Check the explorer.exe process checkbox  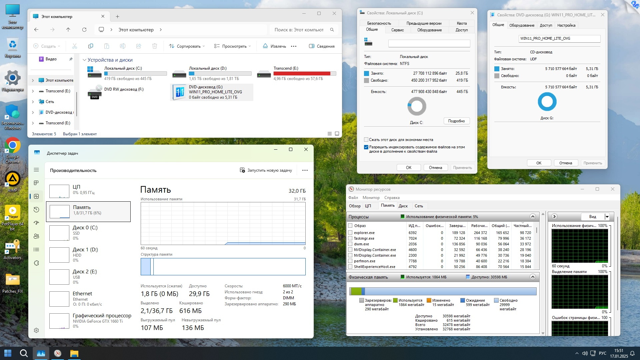pyautogui.click(x=350, y=233)
